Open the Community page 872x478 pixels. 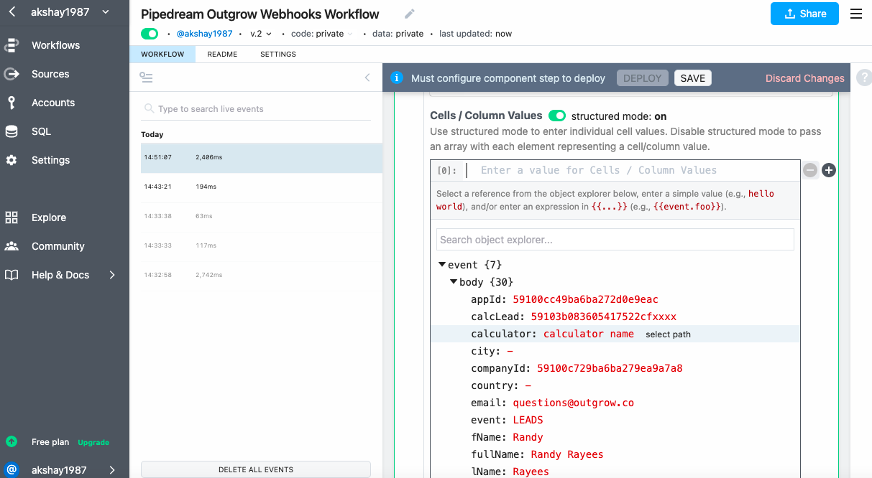(x=58, y=246)
